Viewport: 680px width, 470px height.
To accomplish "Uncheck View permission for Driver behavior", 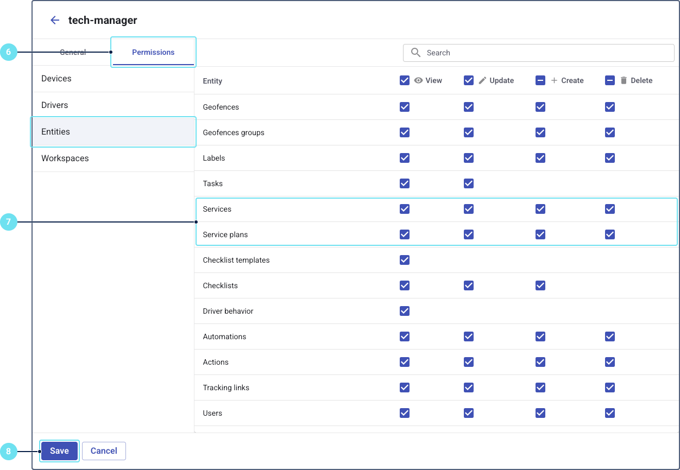I will [404, 311].
